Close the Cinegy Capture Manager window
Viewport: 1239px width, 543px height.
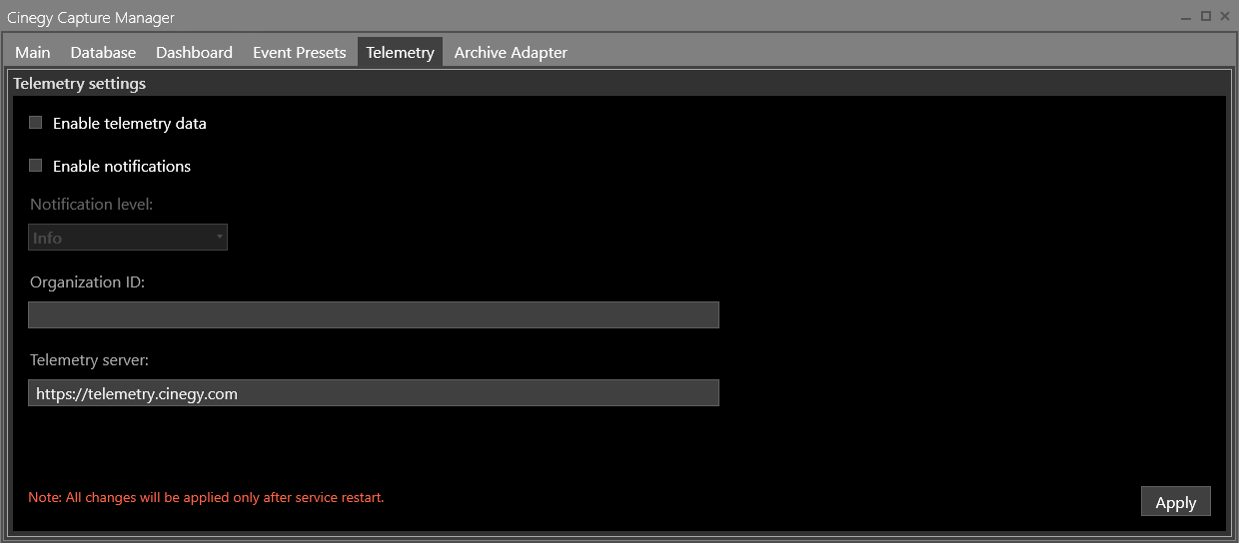click(x=1225, y=16)
